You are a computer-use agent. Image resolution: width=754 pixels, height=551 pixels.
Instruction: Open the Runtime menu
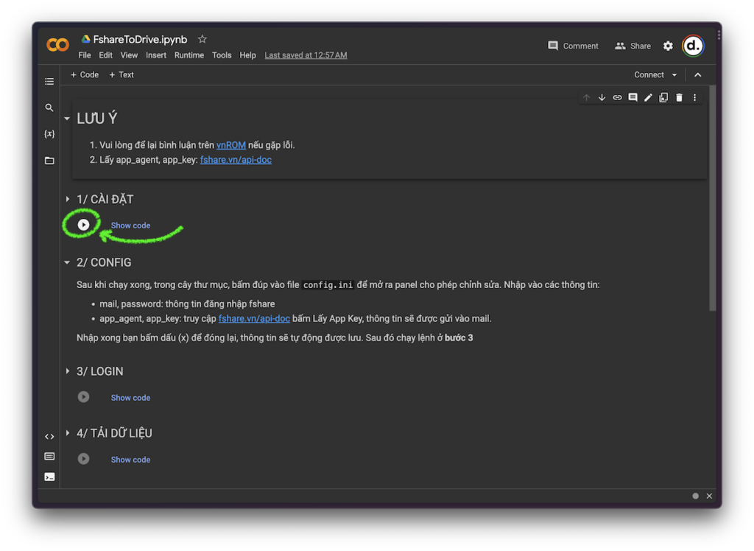pos(189,55)
